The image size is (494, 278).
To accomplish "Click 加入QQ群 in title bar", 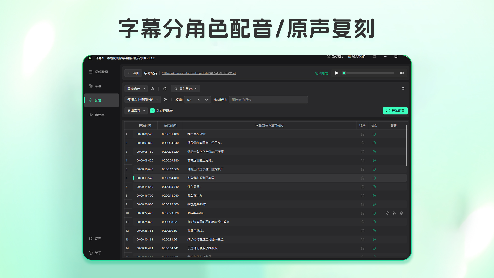I will pyautogui.click(x=357, y=57).
